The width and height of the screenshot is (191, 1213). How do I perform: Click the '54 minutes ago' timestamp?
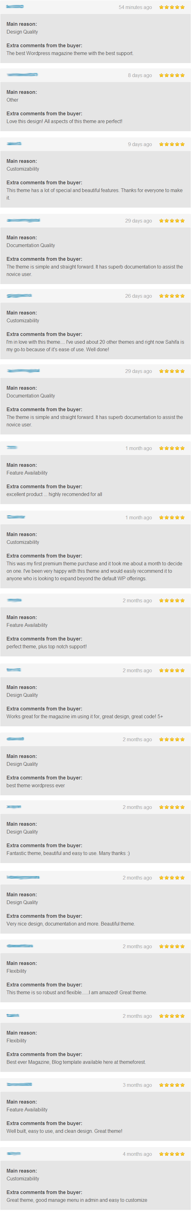(x=135, y=7)
